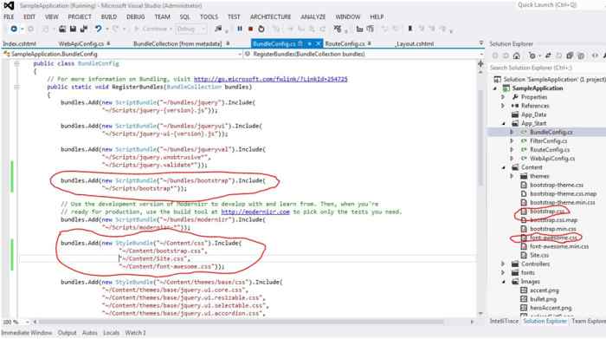Select the font-awesome.css file in the tree
This screenshot has width=606, height=339.
click(553, 238)
